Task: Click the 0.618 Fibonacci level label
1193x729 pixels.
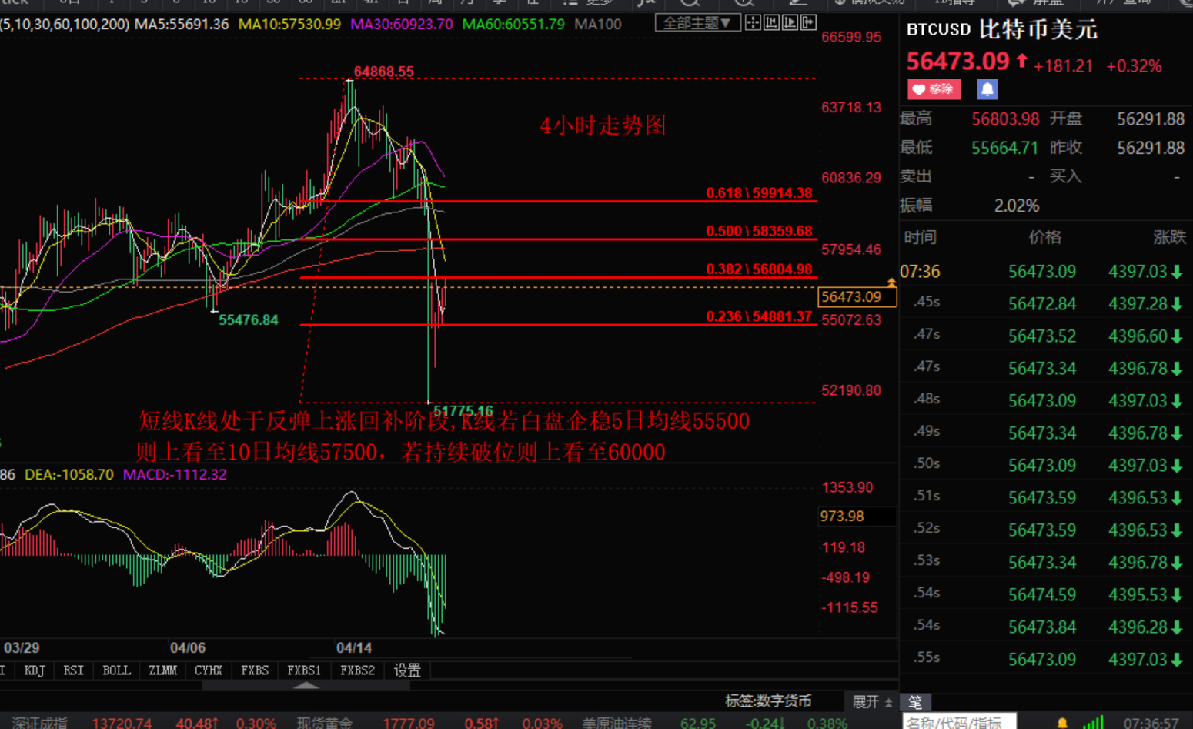Action: [x=759, y=193]
